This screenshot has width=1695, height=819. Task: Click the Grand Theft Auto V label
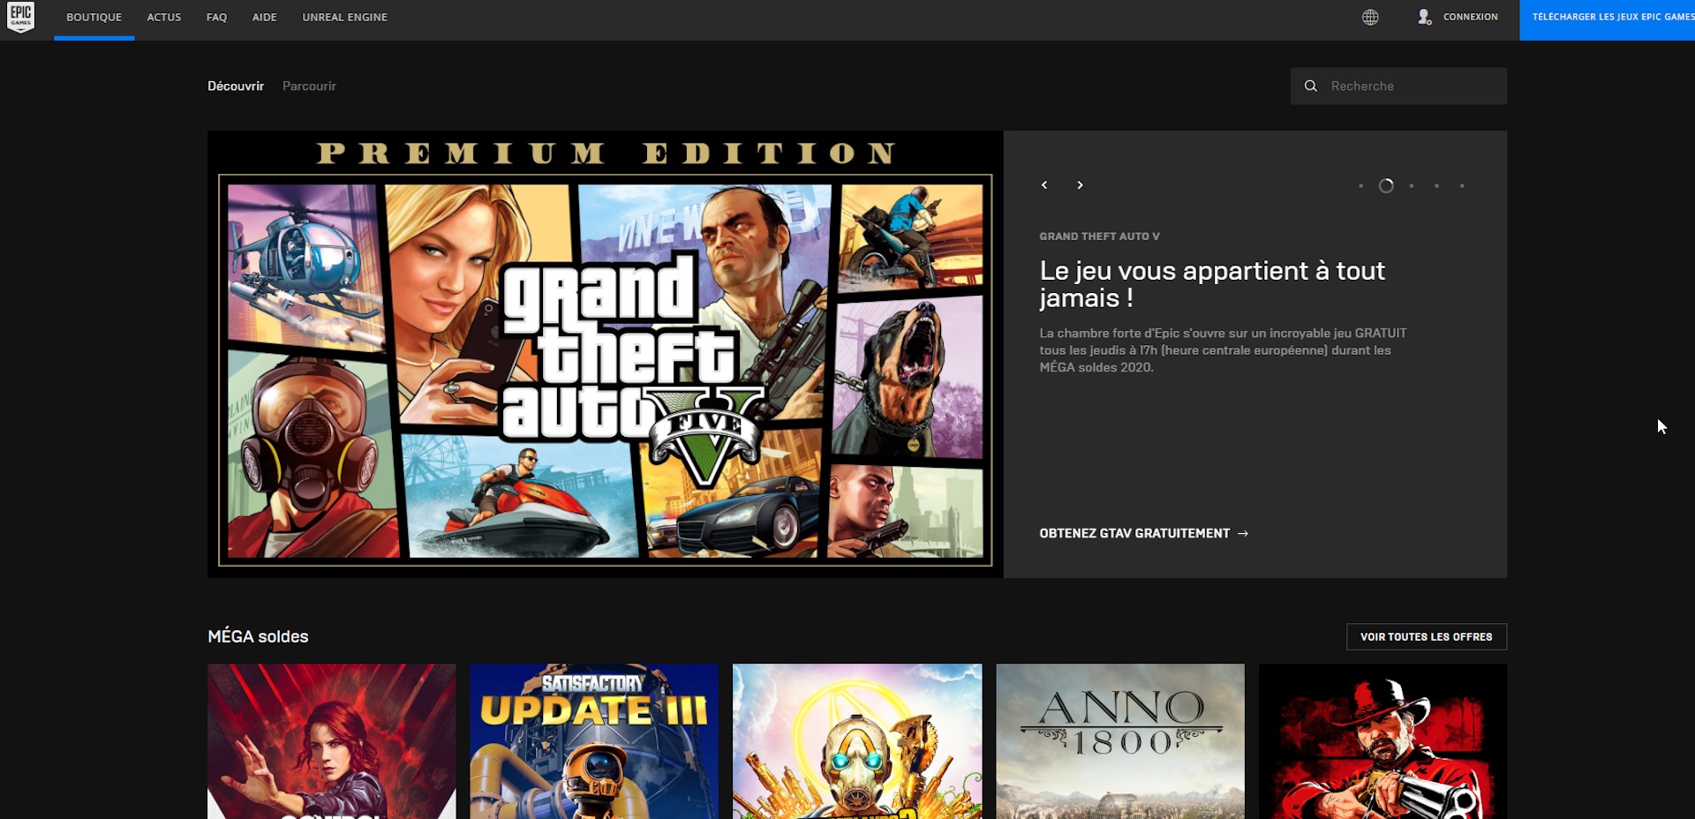[x=1099, y=237]
